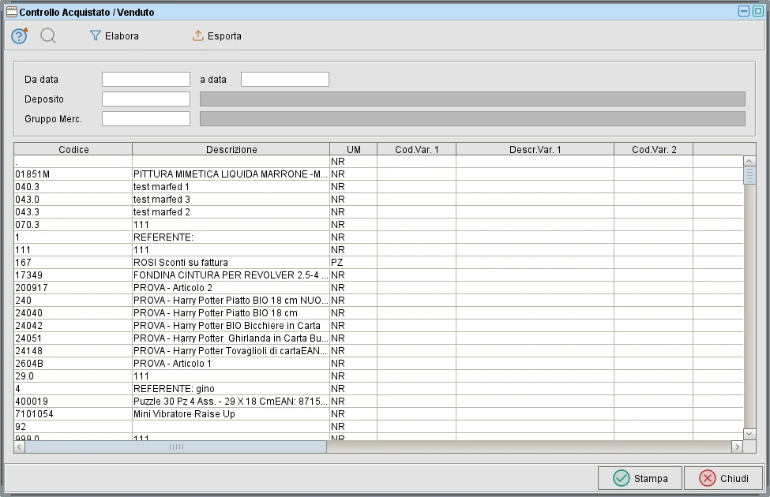Select row with code 92
Image resolution: width=770 pixels, height=497 pixels.
coord(378,427)
